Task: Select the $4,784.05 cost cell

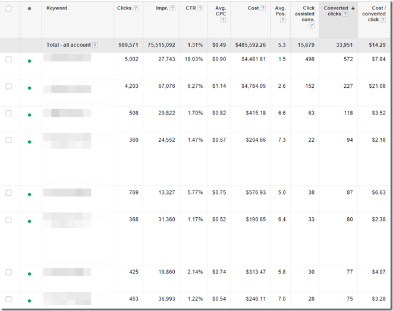Action: click(251, 86)
